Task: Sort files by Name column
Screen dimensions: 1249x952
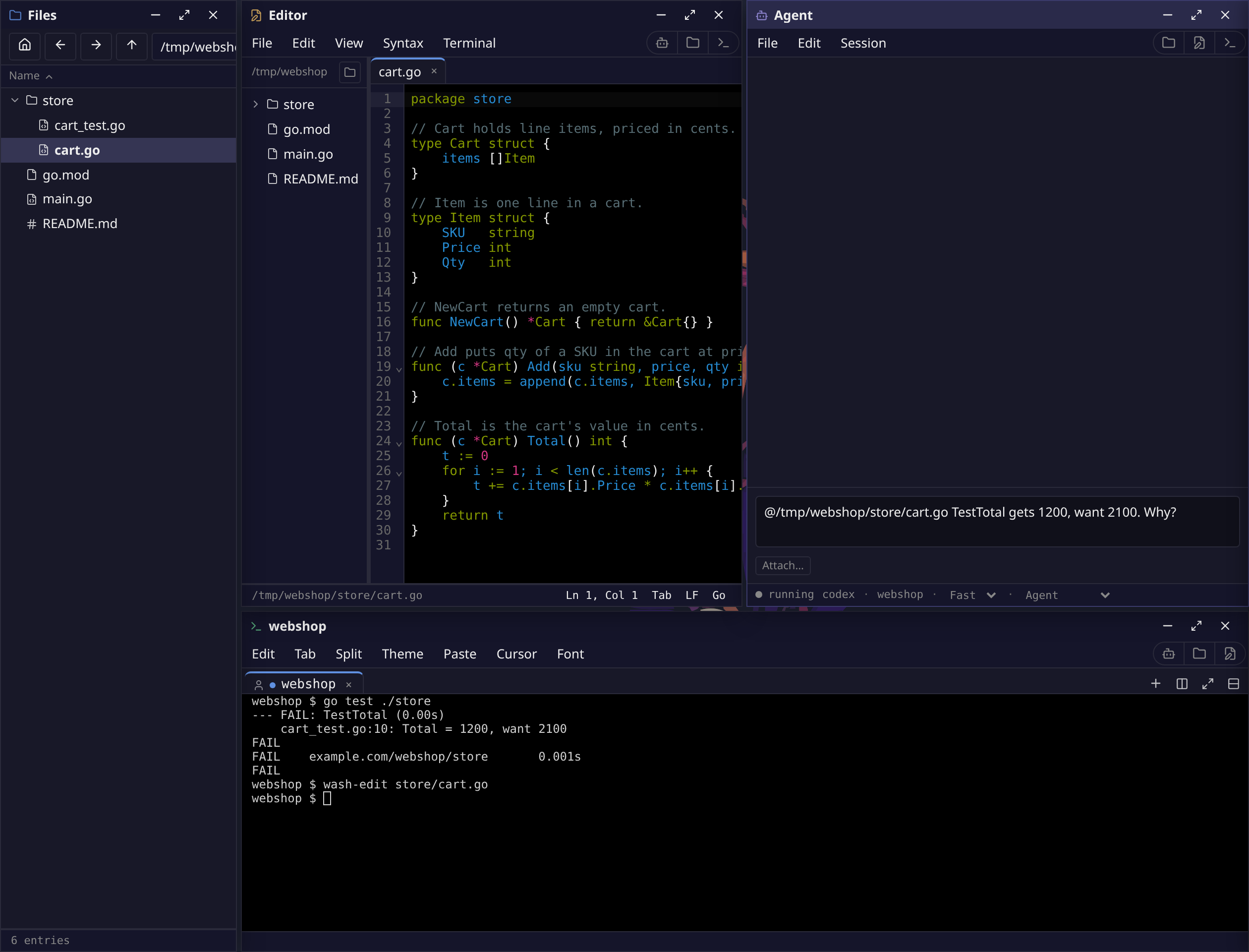Action: (31, 76)
